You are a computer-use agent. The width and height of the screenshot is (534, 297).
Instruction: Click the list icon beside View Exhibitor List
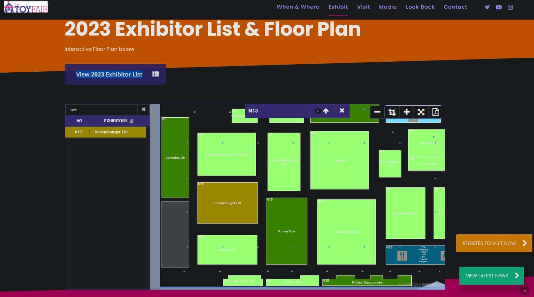[x=155, y=74]
